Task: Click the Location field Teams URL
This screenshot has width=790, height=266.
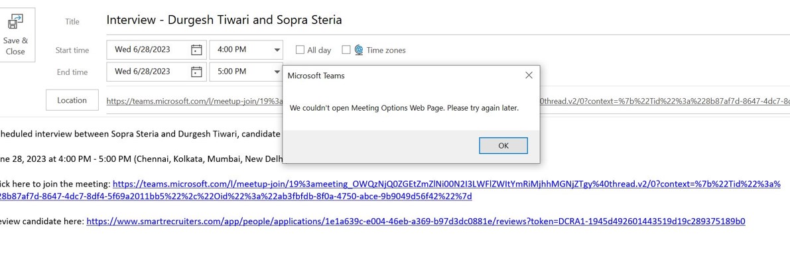Action: [x=448, y=101]
